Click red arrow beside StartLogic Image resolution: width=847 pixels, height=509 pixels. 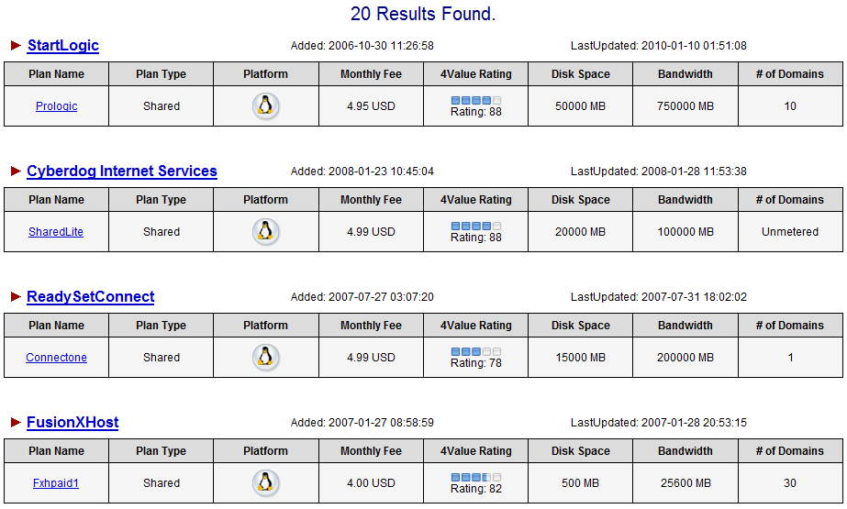(16, 45)
